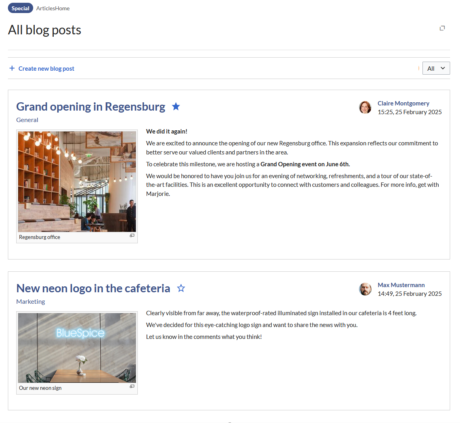Open the All filter dropdown
460x423 pixels.
[x=436, y=68]
